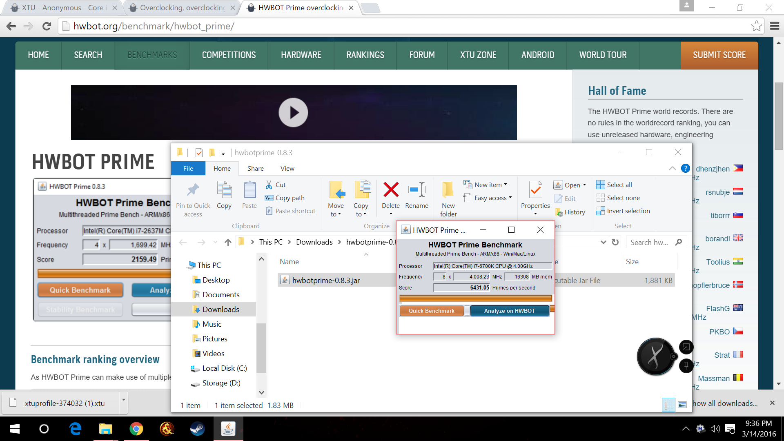The width and height of the screenshot is (784, 441).
Task: Click Paste shortcut in the ribbon
Action: [x=290, y=211]
